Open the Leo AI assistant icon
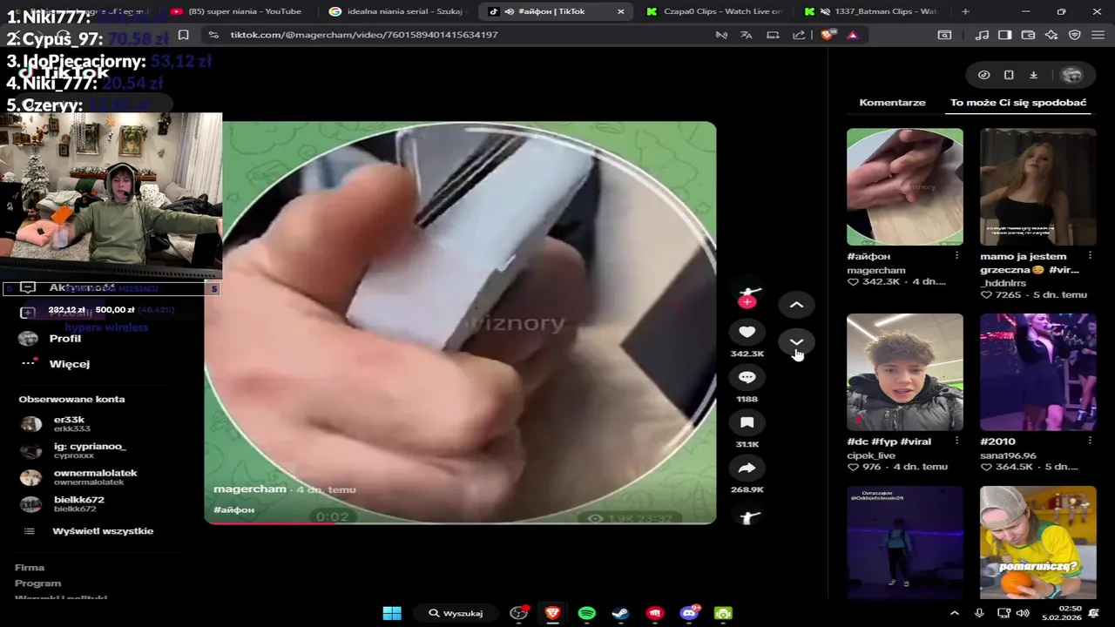The width and height of the screenshot is (1115, 627). (x=1051, y=35)
